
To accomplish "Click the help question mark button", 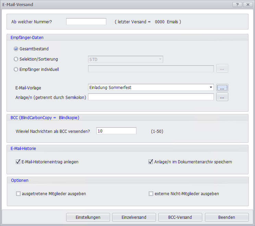I will coord(237,5).
